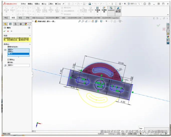Open the 窗口 menu
171x137 pixels.
[58, 4]
